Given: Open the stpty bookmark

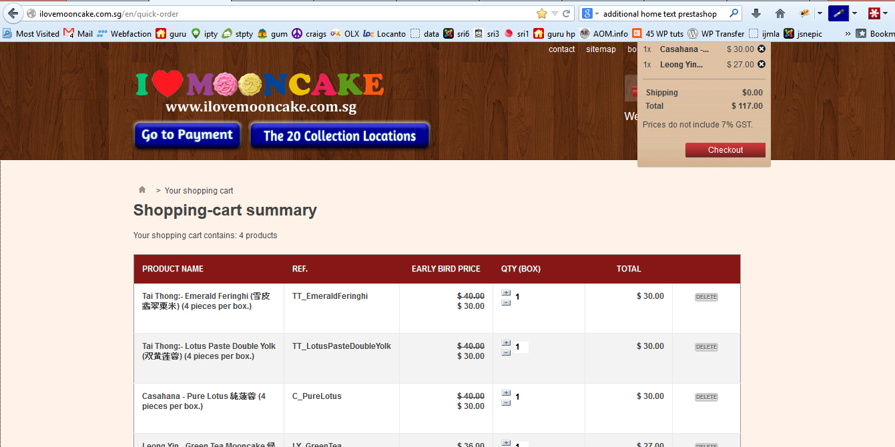Looking at the screenshot, I should tap(238, 33).
